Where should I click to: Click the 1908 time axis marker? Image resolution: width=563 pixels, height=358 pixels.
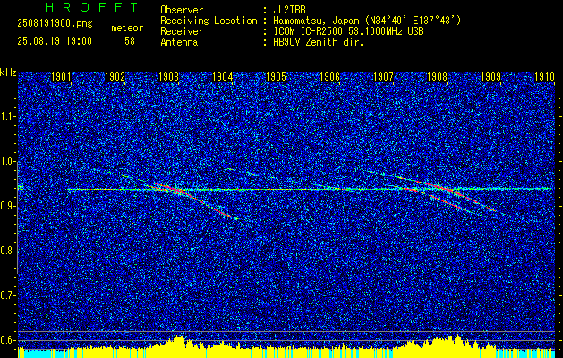click(x=437, y=77)
